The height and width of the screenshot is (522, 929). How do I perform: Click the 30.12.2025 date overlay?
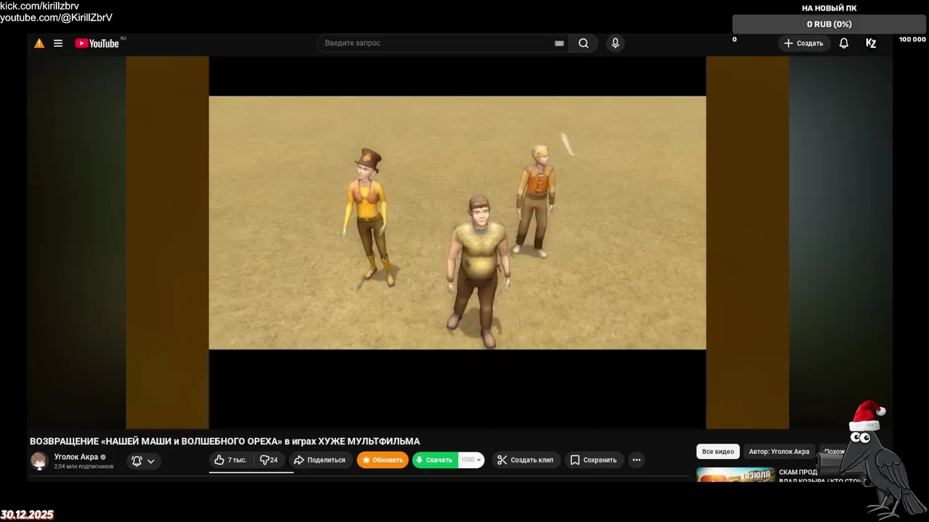point(27,515)
